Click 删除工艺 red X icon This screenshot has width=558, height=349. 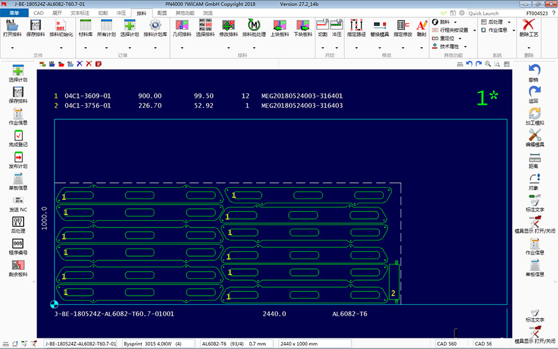pos(528,25)
